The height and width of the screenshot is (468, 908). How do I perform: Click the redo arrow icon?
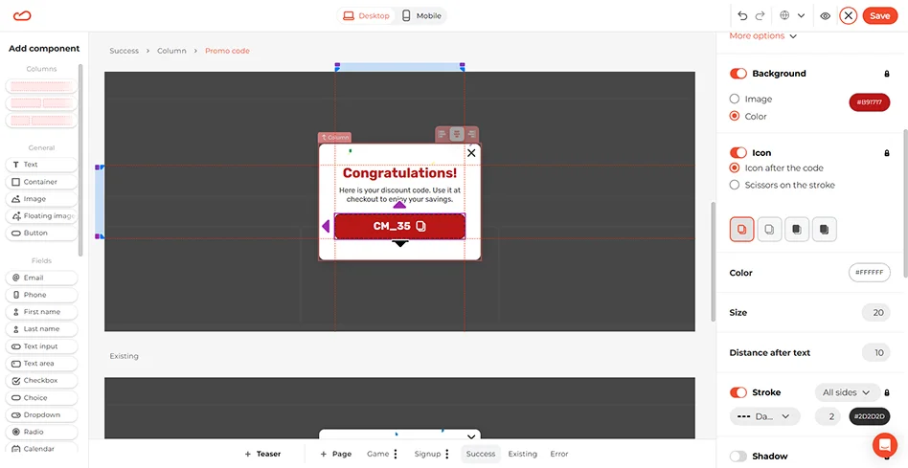(760, 15)
